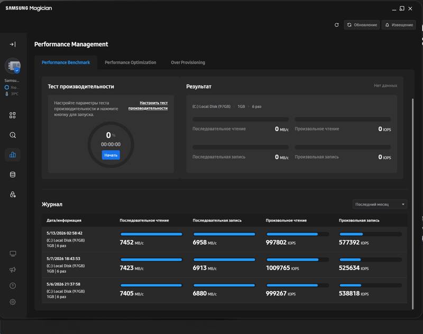Expand the sidebar with the arrow icon
Viewport: 423px width, 334px height.
coord(13,44)
